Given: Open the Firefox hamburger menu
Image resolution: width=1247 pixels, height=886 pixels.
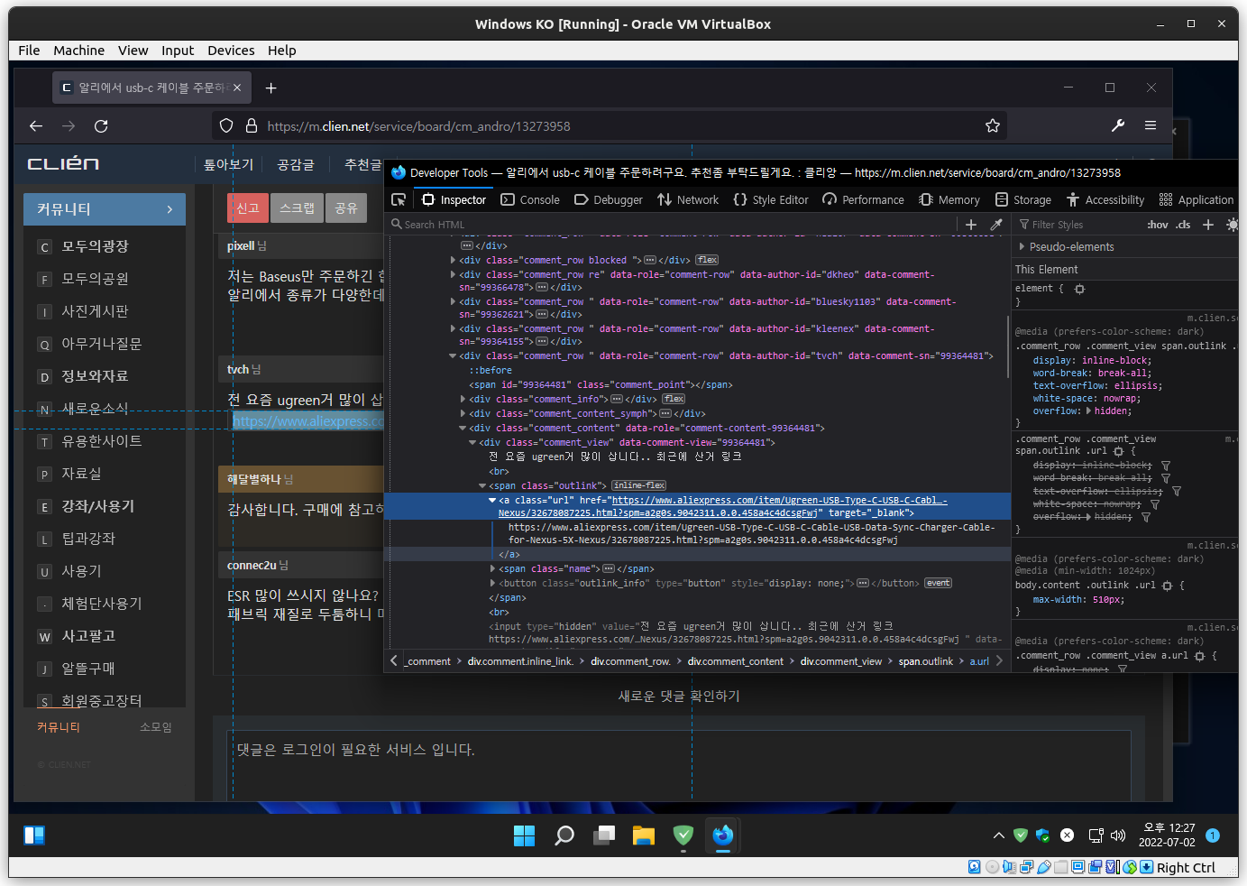Looking at the screenshot, I should pyautogui.click(x=1151, y=126).
